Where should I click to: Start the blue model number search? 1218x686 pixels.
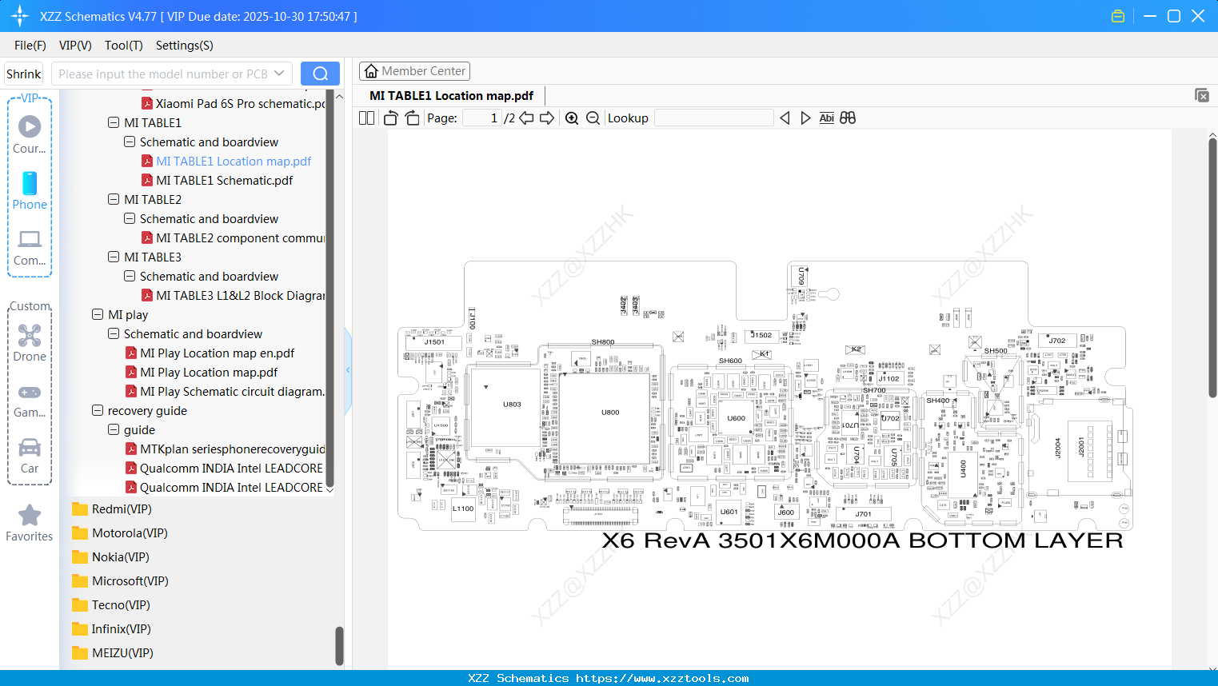point(319,73)
